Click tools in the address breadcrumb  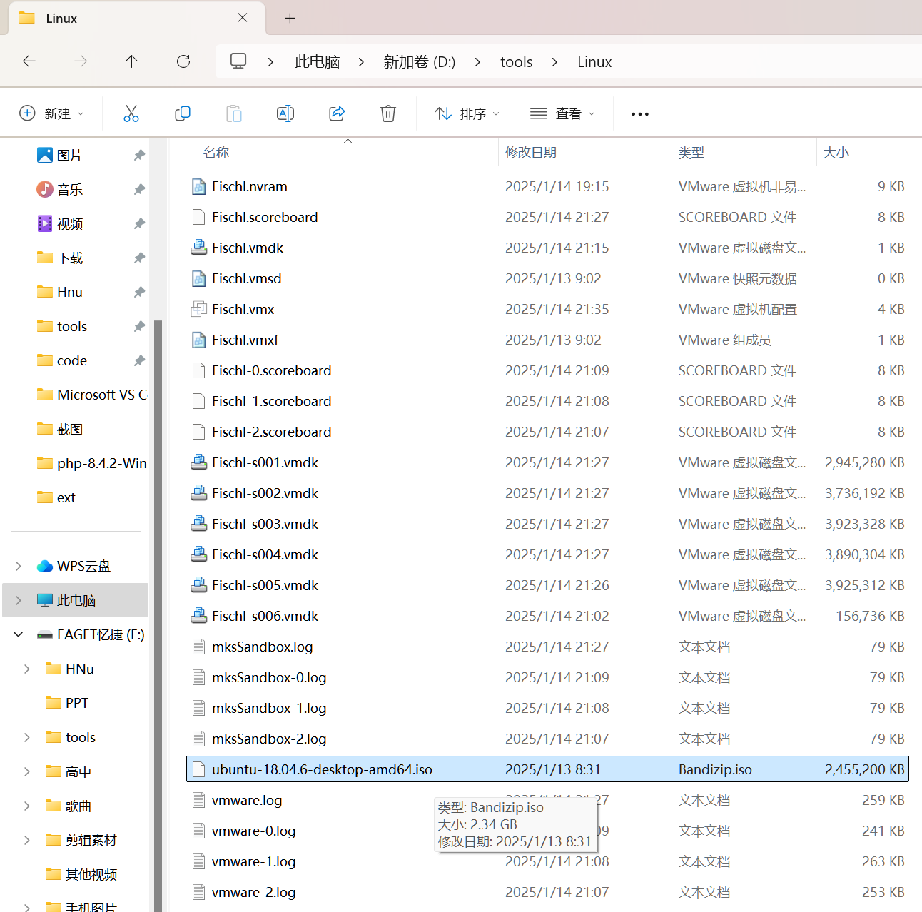click(516, 62)
